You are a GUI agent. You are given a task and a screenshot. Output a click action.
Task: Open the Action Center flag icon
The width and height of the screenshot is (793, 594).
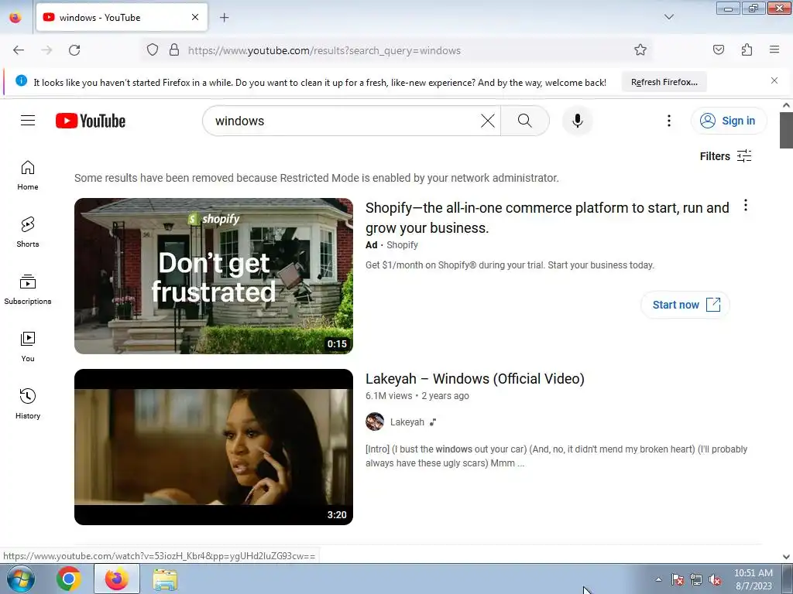(677, 580)
